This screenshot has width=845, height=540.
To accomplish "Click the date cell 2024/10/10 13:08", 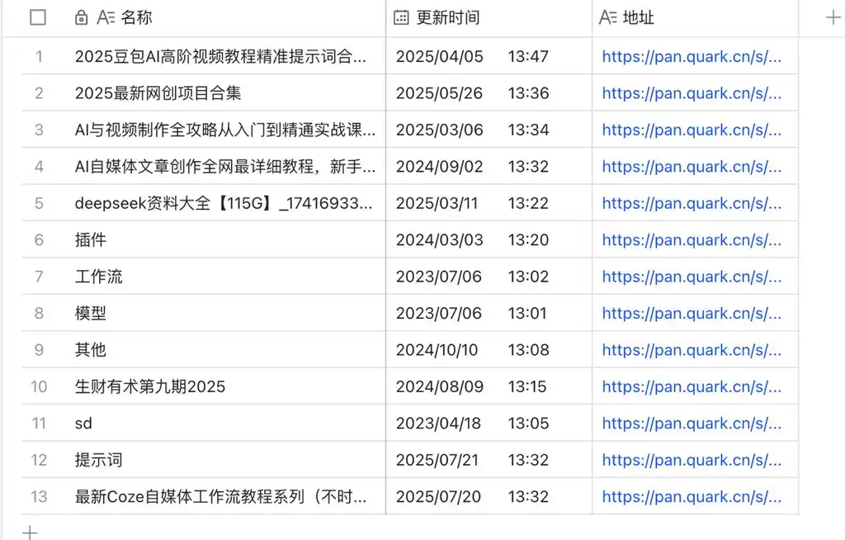I will (x=489, y=349).
